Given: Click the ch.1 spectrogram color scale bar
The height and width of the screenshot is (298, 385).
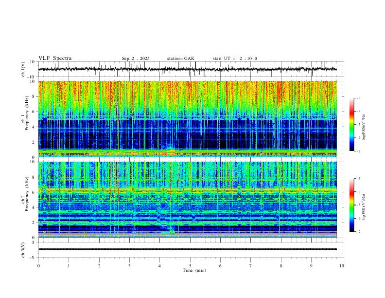Looking at the screenshot, I should (x=352, y=125).
